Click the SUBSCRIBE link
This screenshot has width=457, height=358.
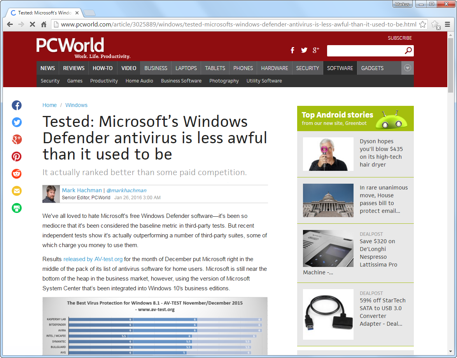[x=399, y=38]
